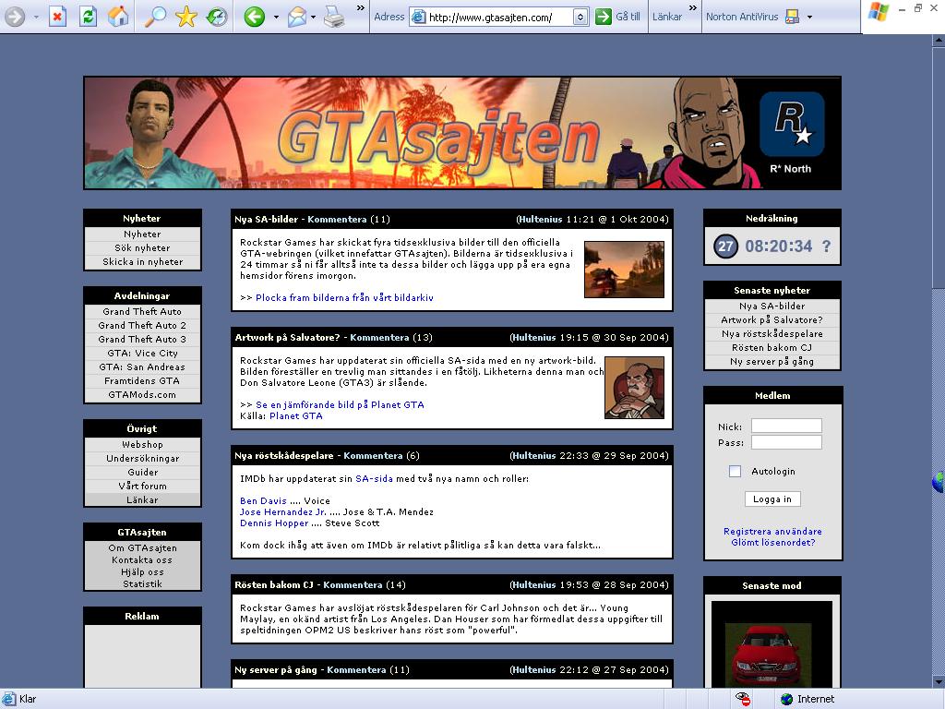945x709 pixels.
Task: Click the Logga in button
Action: 772,499
